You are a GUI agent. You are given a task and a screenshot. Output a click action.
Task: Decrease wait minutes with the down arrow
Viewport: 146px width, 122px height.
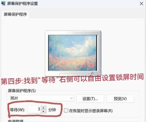point(44,111)
